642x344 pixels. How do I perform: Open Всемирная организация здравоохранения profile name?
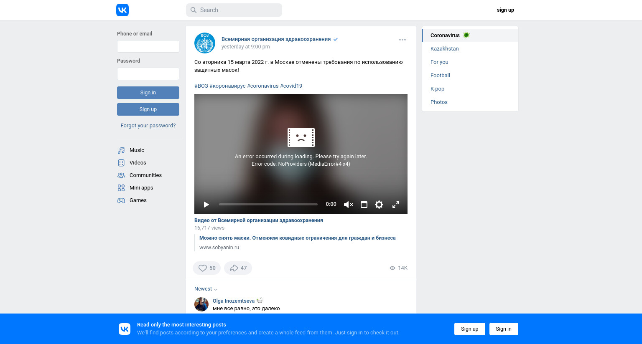[276, 39]
